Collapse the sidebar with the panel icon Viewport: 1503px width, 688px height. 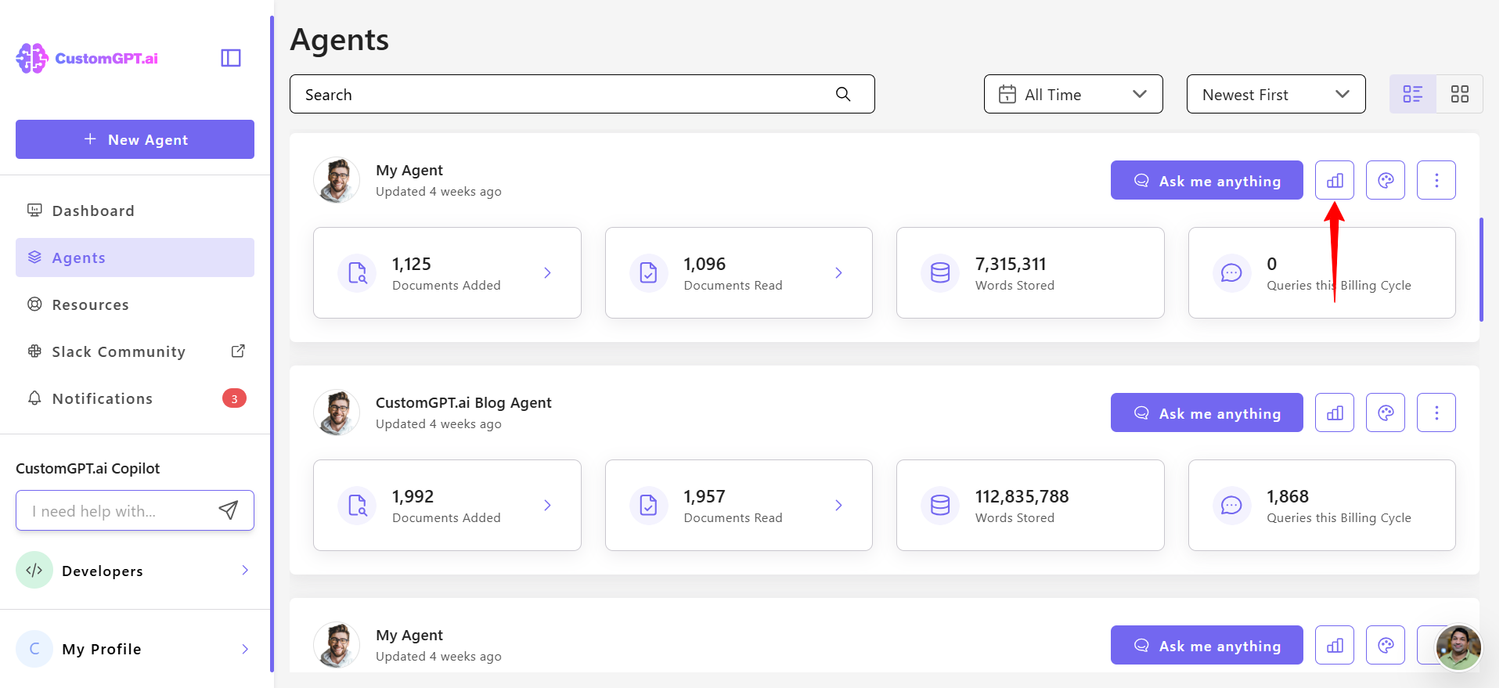tap(231, 58)
